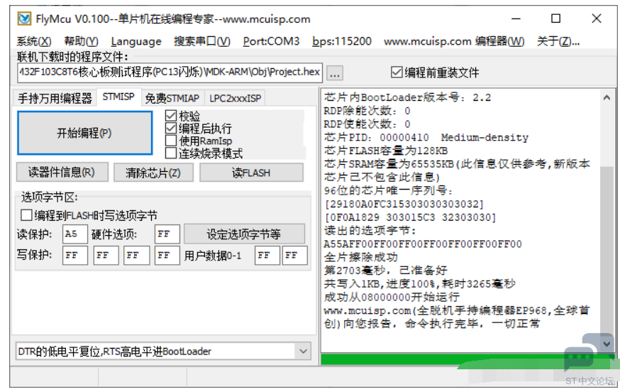Open www.mcuisp.com 编程器(W) menu

pos(454,41)
